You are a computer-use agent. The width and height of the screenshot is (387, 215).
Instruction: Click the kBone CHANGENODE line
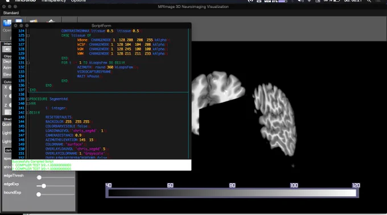coord(123,40)
